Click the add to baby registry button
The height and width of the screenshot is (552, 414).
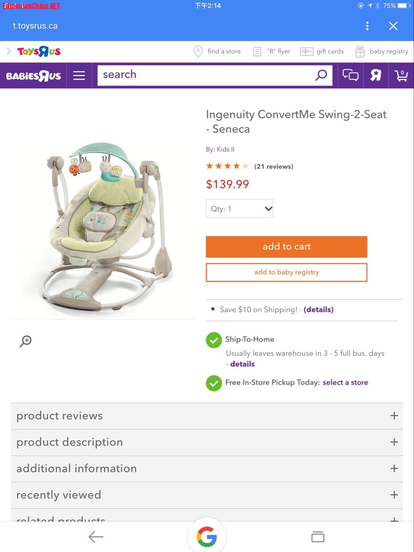tap(287, 272)
